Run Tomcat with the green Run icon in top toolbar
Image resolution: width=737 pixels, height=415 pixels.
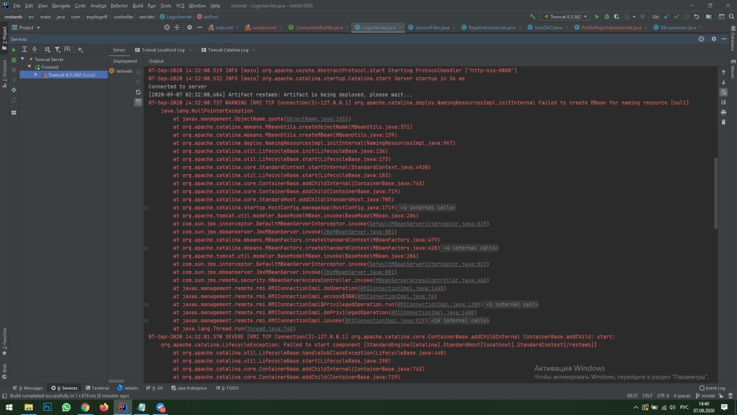[597, 17]
